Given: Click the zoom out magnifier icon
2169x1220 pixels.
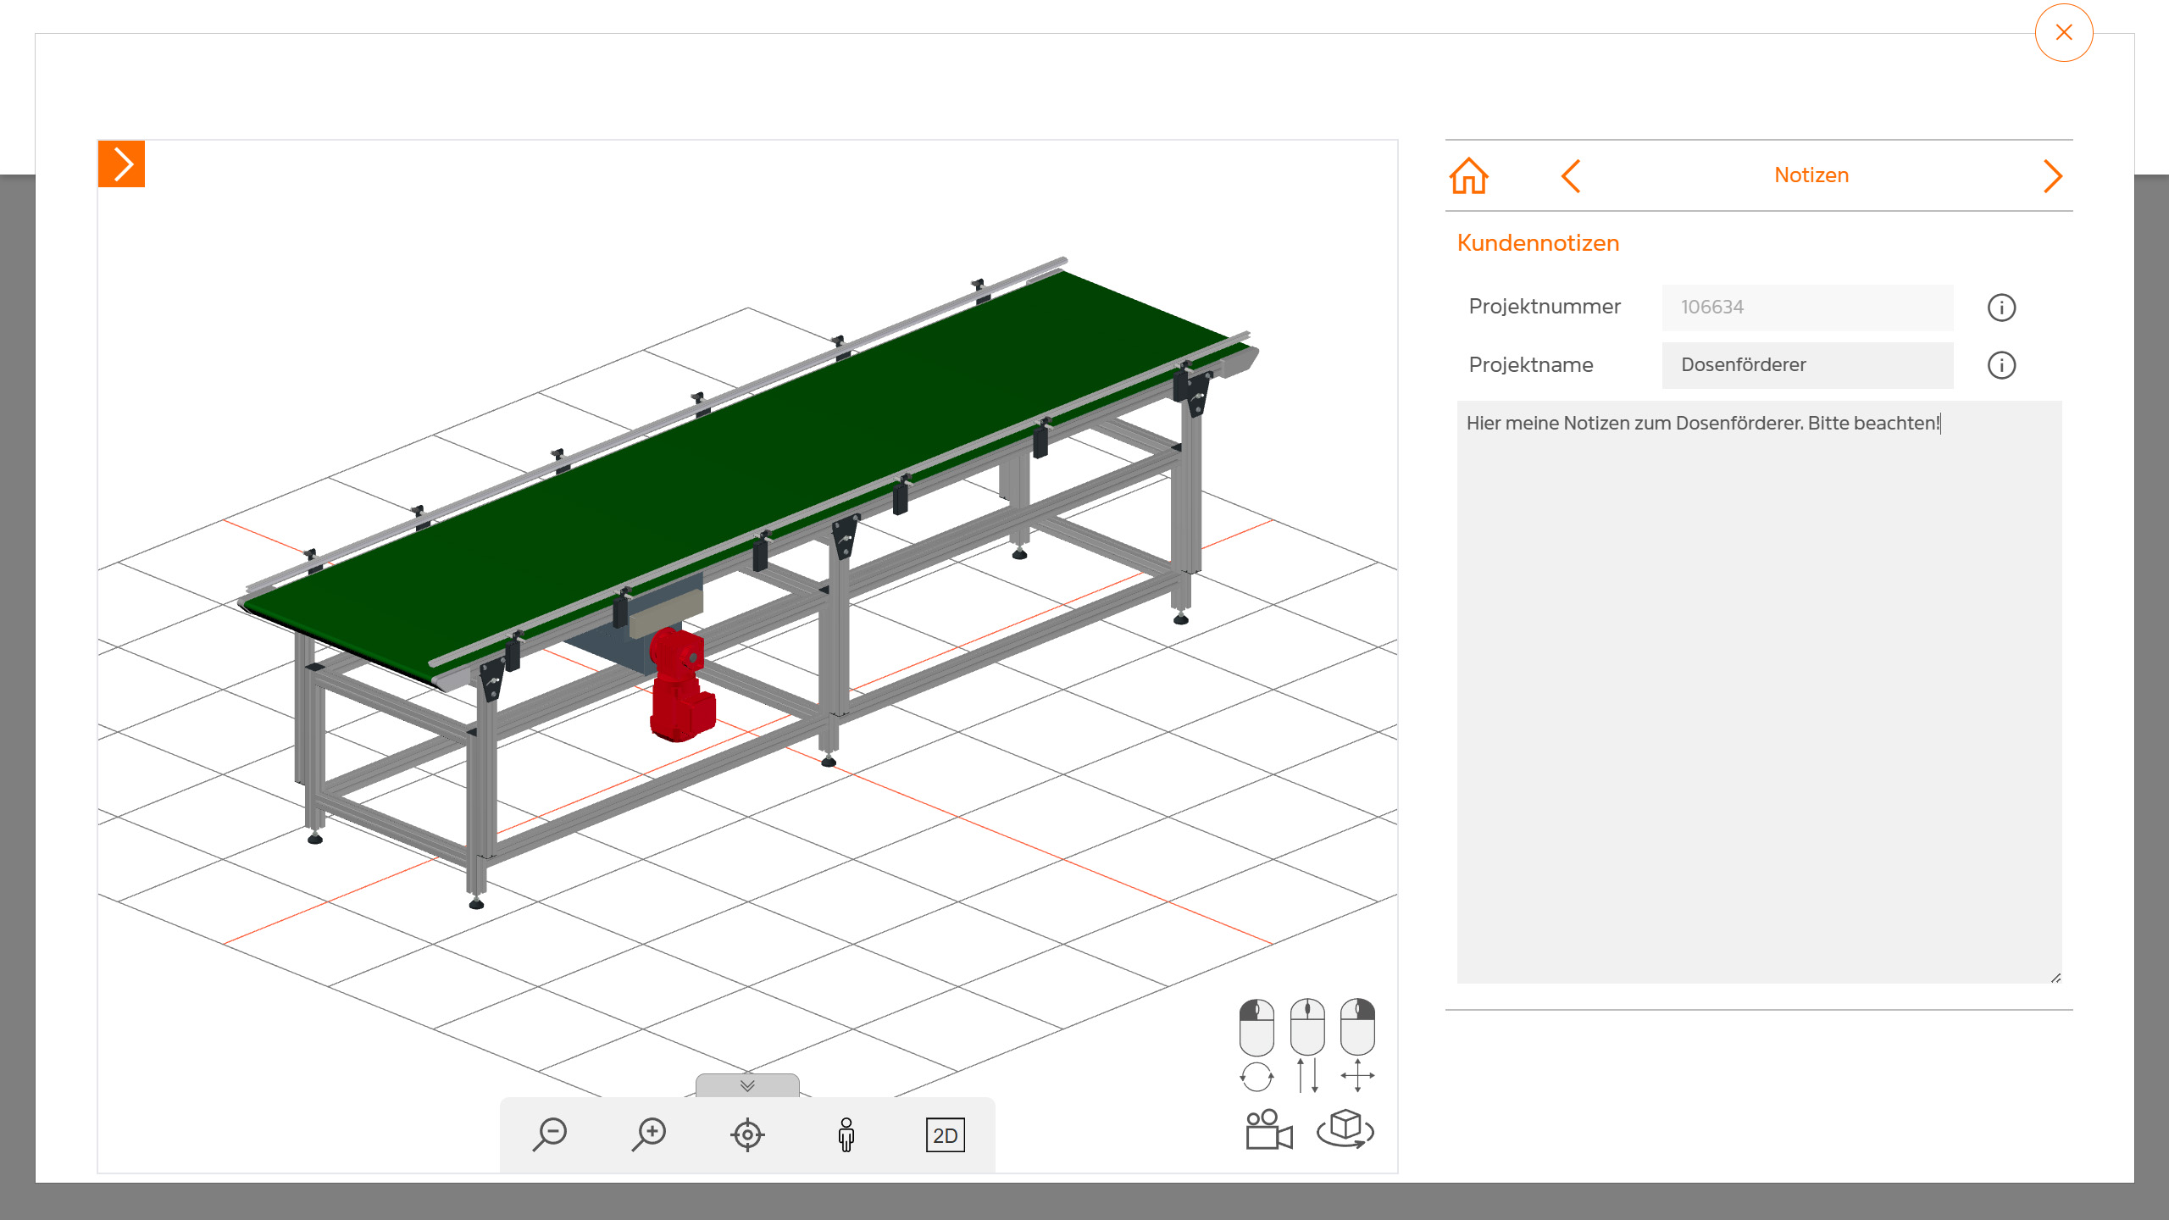Looking at the screenshot, I should tap(550, 1134).
